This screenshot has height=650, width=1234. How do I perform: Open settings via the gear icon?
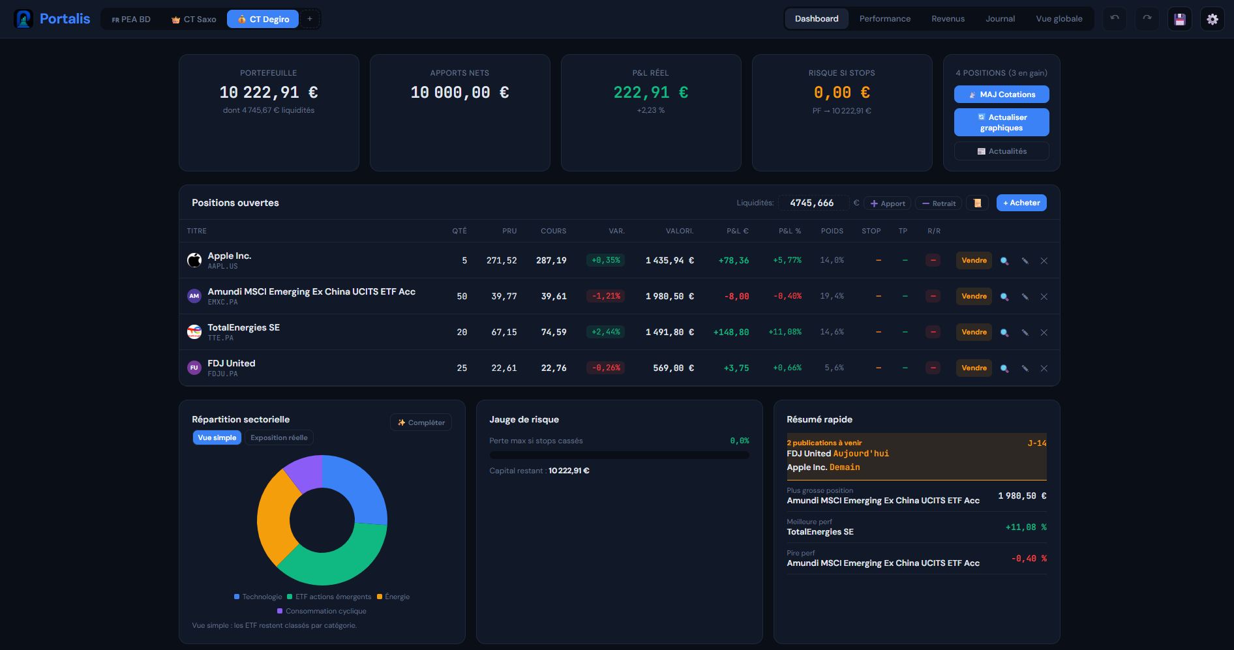point(1212,19)
